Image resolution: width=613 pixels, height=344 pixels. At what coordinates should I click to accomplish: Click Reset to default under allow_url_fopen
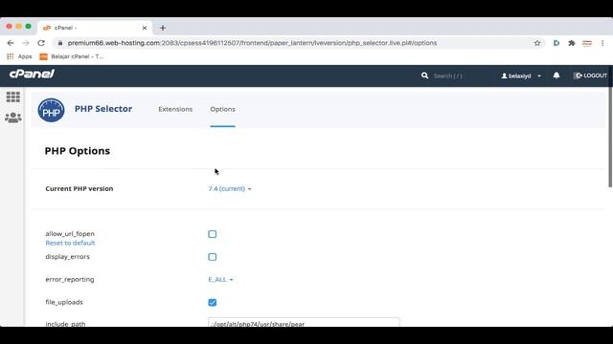pyautogui.click(x=70, y=243)
